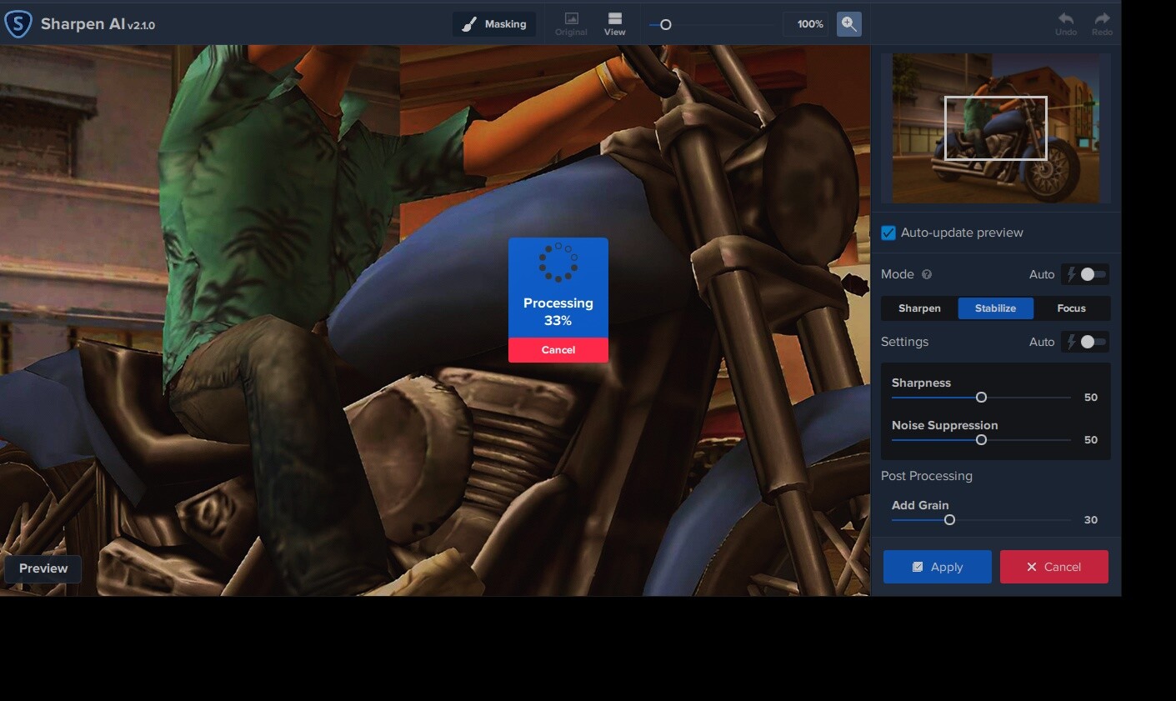Screen dimensions: 1176x701
Task: Click the zoom slider handle
Action: 665,25
